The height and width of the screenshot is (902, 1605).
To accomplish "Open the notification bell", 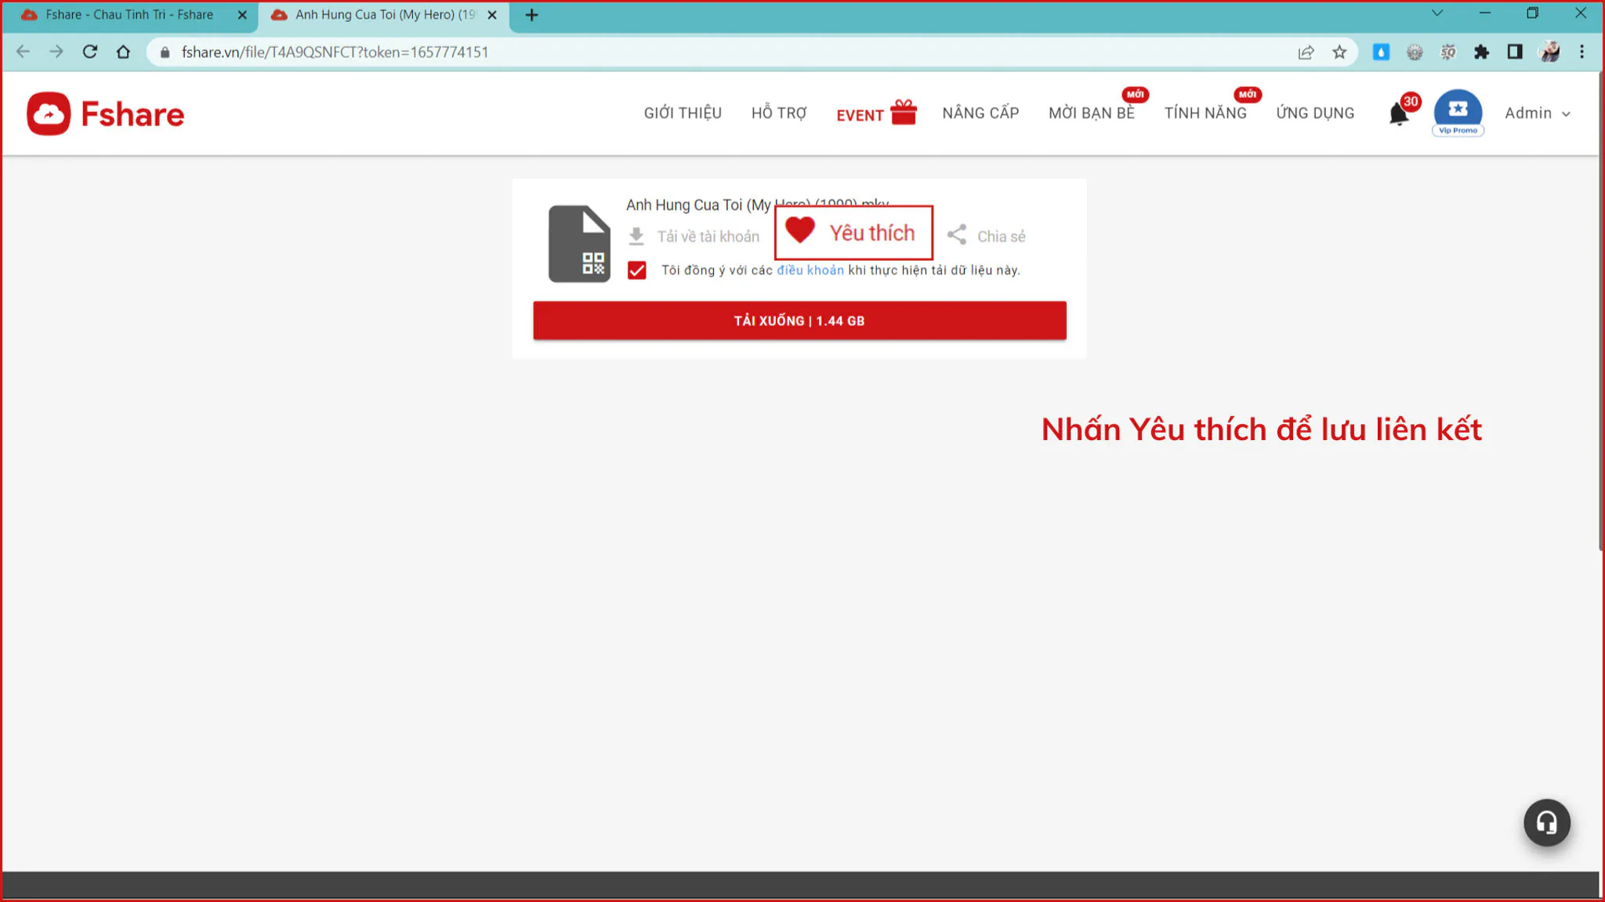I will point(1399,114).
